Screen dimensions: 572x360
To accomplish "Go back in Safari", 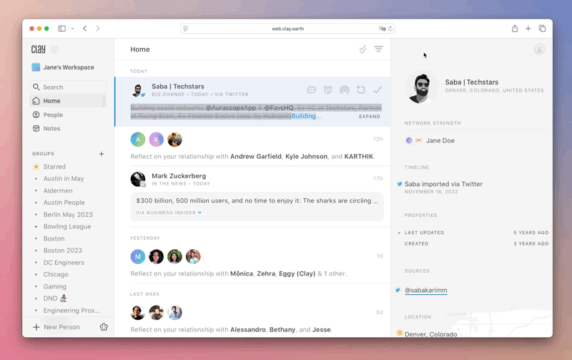I will pyautogui.click(x=84, y=29).
